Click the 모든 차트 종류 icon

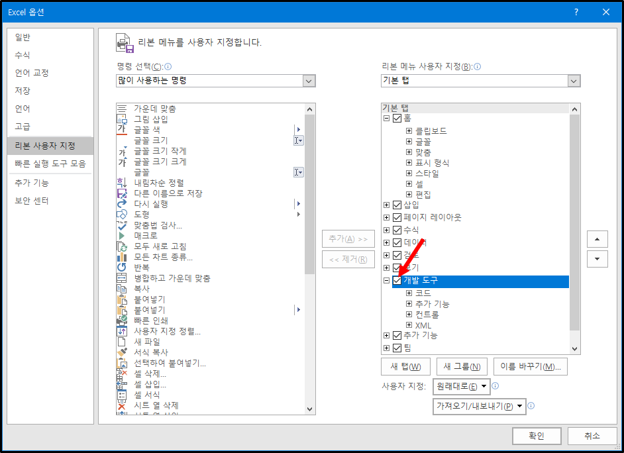click(x=122, y=257)
